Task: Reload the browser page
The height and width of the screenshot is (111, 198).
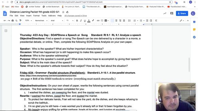Action: [x=12, y=2]
